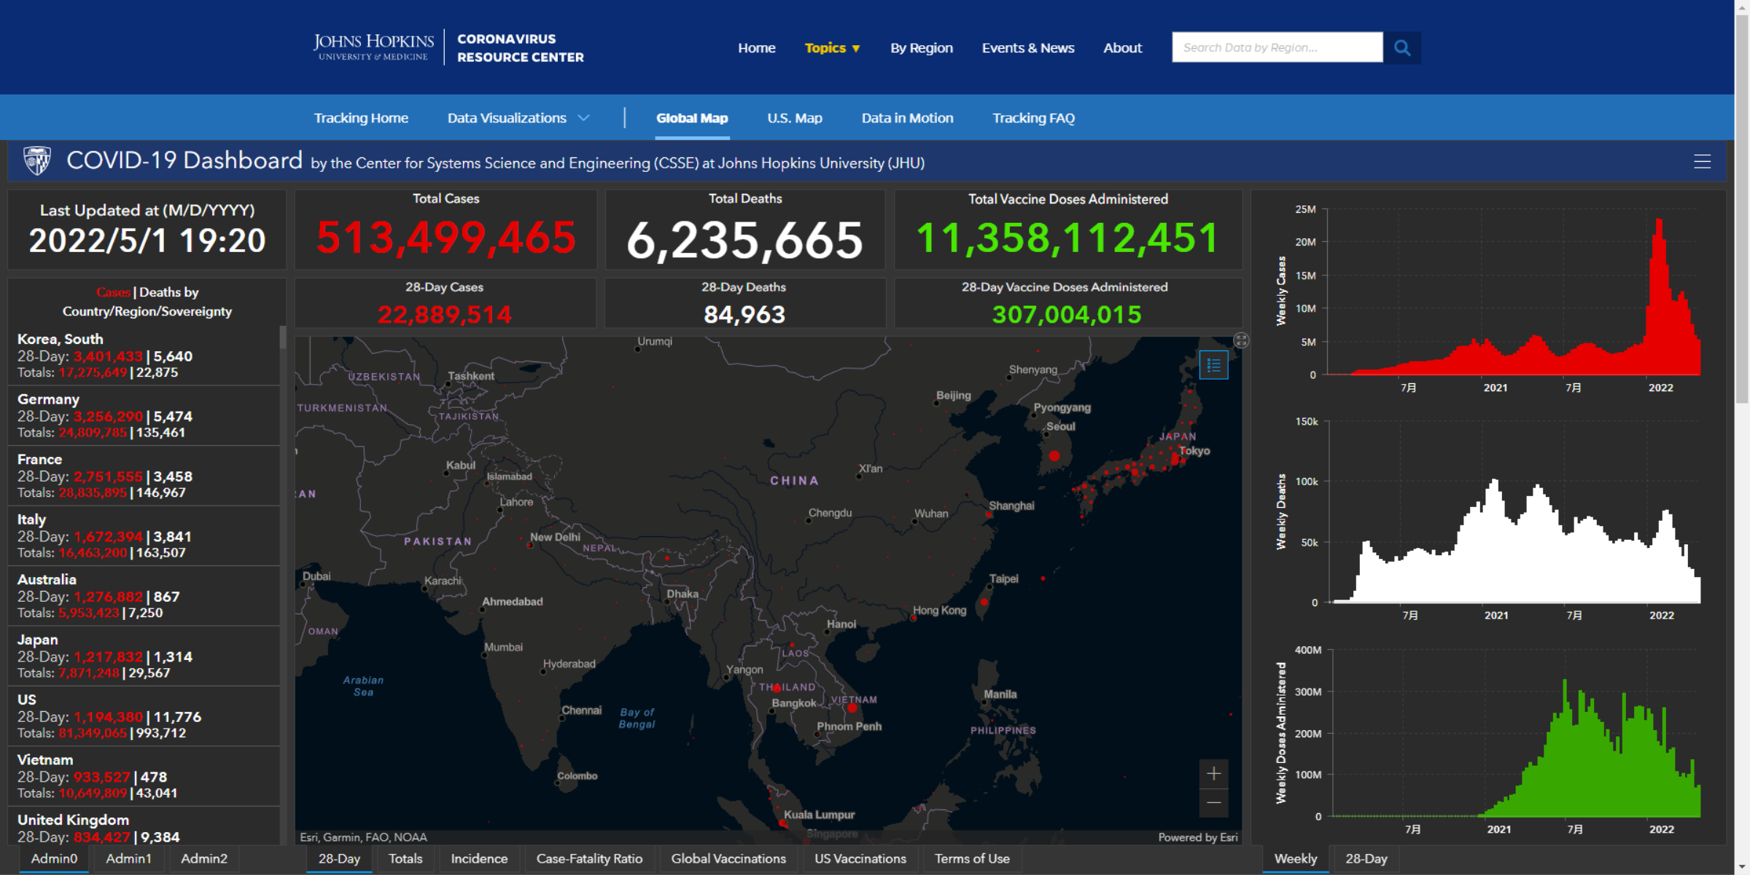
Task: Click the Johns Hopkins University & Medicine logo
Action: click(x=373, y=47)
